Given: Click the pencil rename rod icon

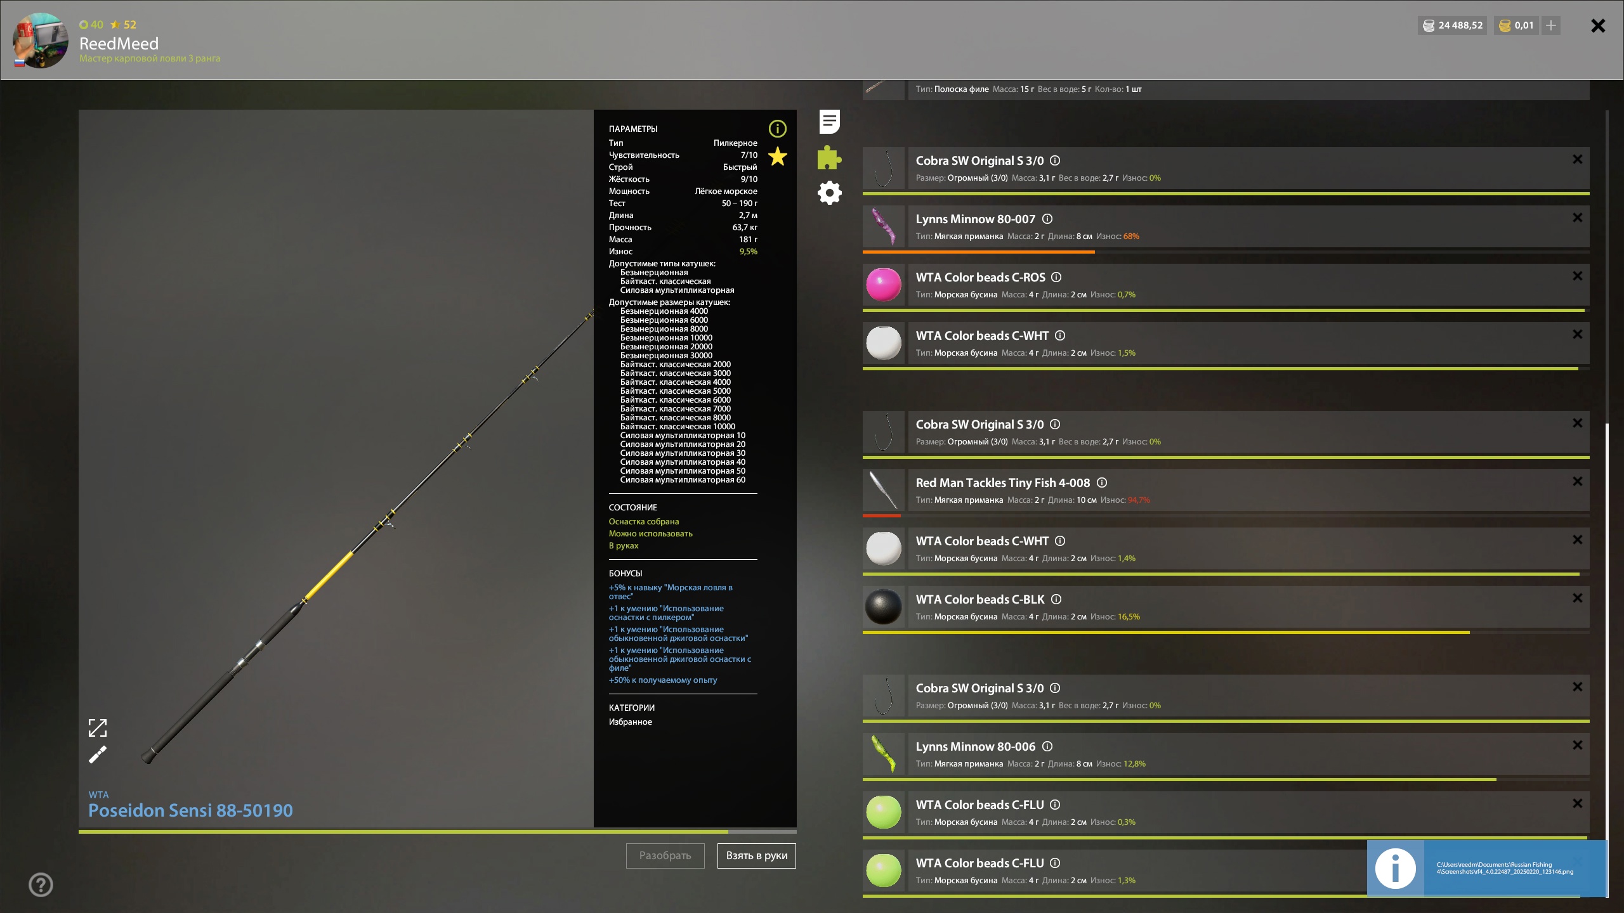Looking at the screenshot, I should [98, 754].
